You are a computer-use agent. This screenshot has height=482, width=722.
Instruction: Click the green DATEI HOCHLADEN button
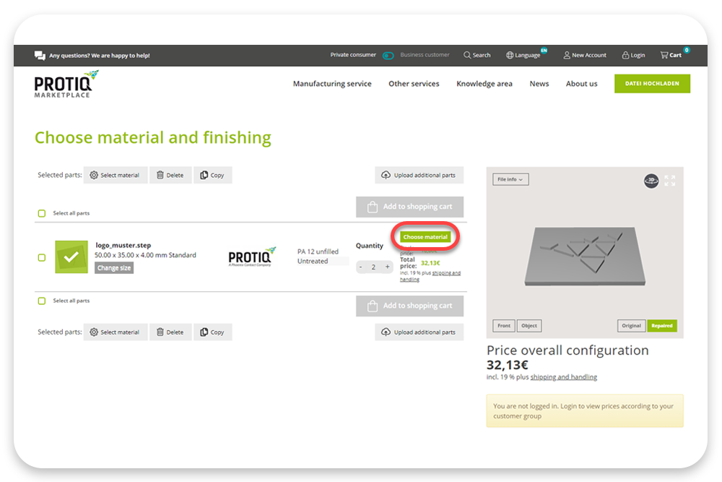point(652,83)
